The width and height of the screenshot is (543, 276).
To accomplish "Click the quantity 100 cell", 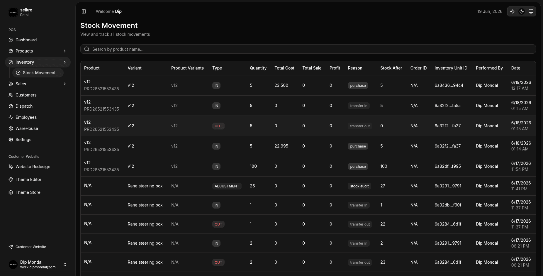I will [x=253, y=166].
